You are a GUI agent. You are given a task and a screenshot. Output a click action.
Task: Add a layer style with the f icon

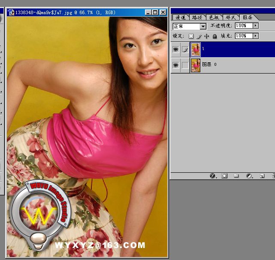212,176
